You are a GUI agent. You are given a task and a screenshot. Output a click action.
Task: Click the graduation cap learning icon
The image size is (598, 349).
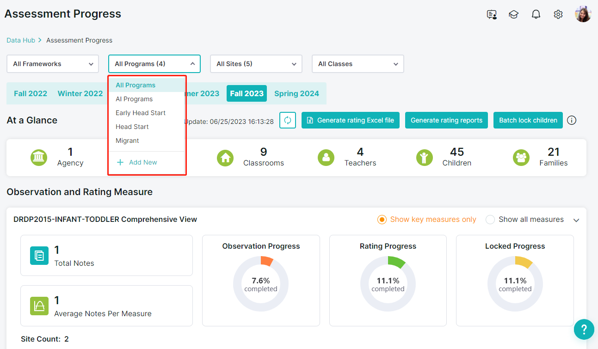click(x=513, y=14)
